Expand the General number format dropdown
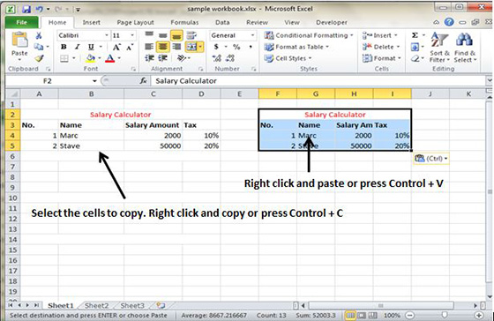The height and width of the screenshot is (321, 494). [252, 35]
